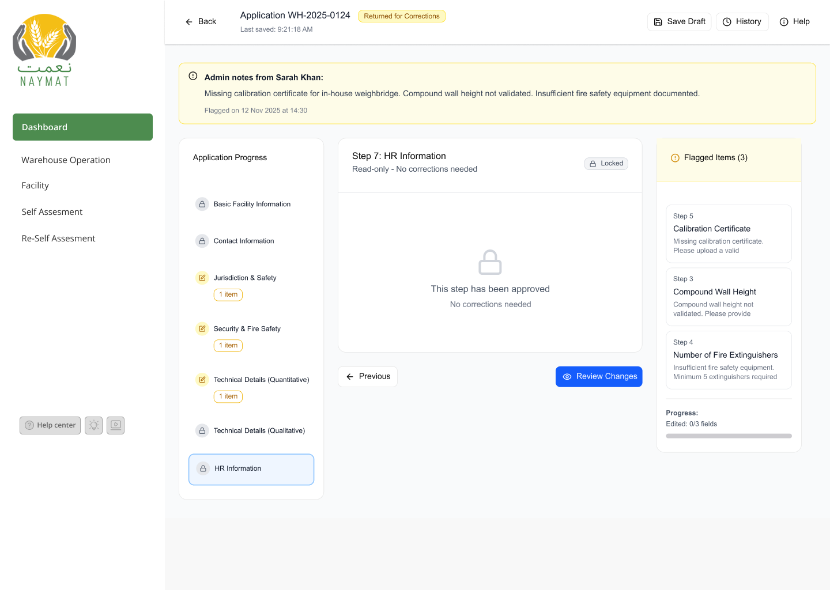Click the Returned for Corrections status badge
Viewport: 830px width, 590px height.
click(x=402, y=16)
